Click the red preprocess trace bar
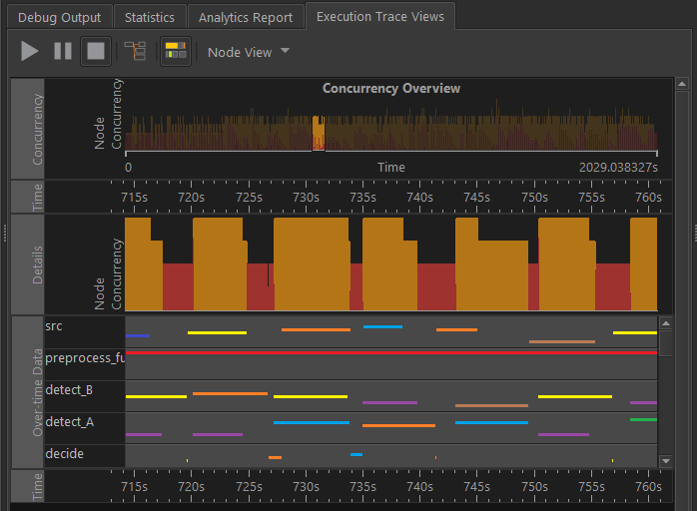Screen dimensions: 697x511 (x=389, y=352)
